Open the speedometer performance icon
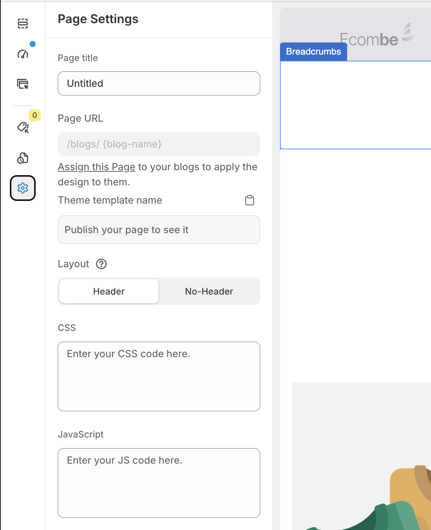 23,54
